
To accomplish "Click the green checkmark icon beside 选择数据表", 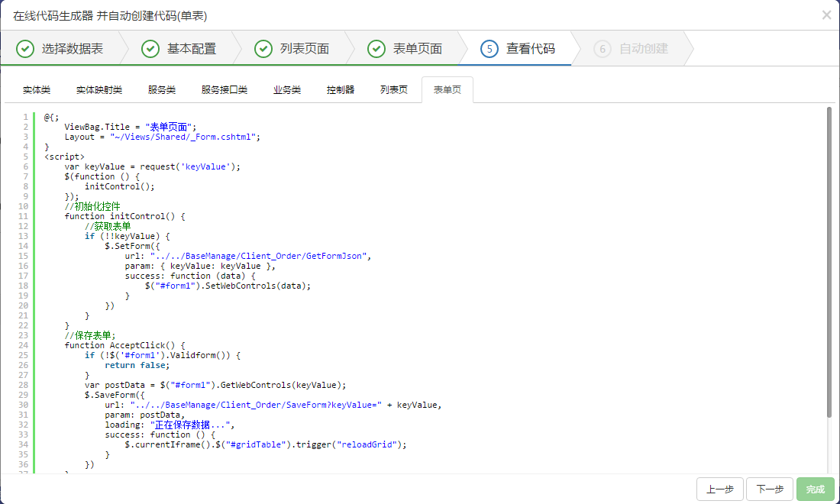I will tap(25, 49).
